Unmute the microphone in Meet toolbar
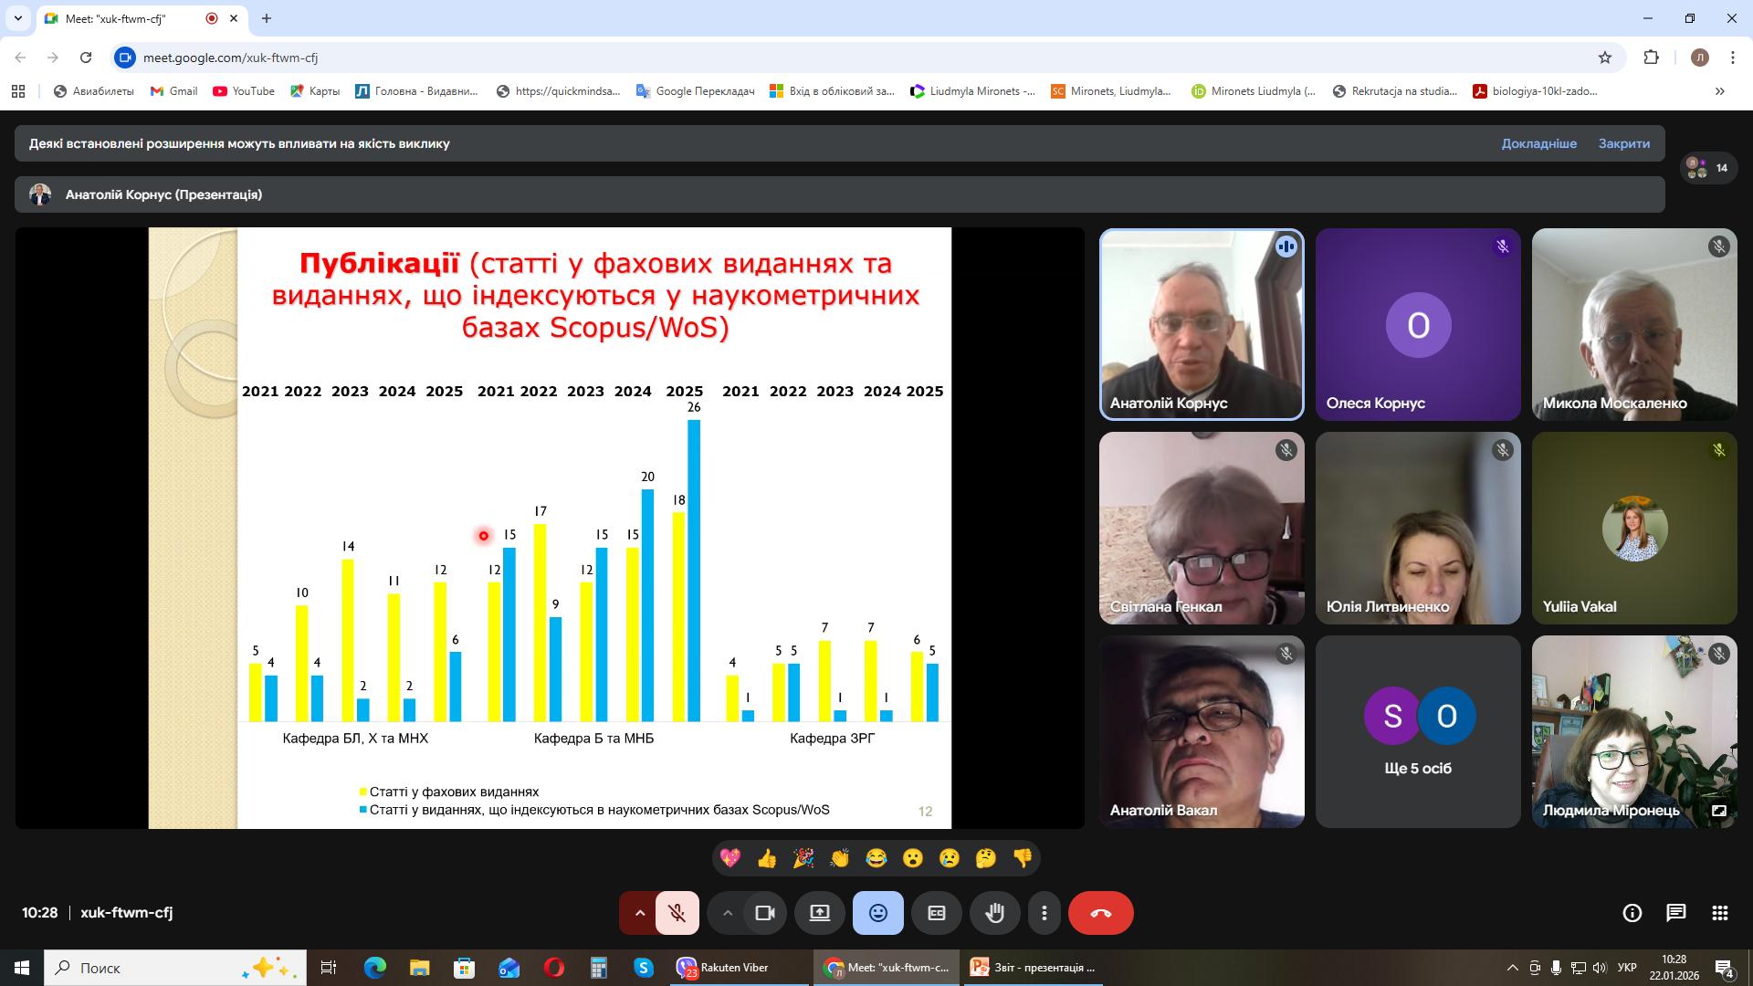This screenshot has height=986, width=1753. pos(677,913)
